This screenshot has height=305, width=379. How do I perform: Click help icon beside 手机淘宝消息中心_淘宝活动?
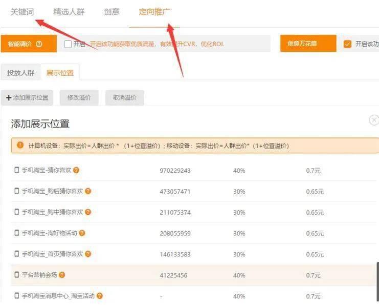(100, 296)
